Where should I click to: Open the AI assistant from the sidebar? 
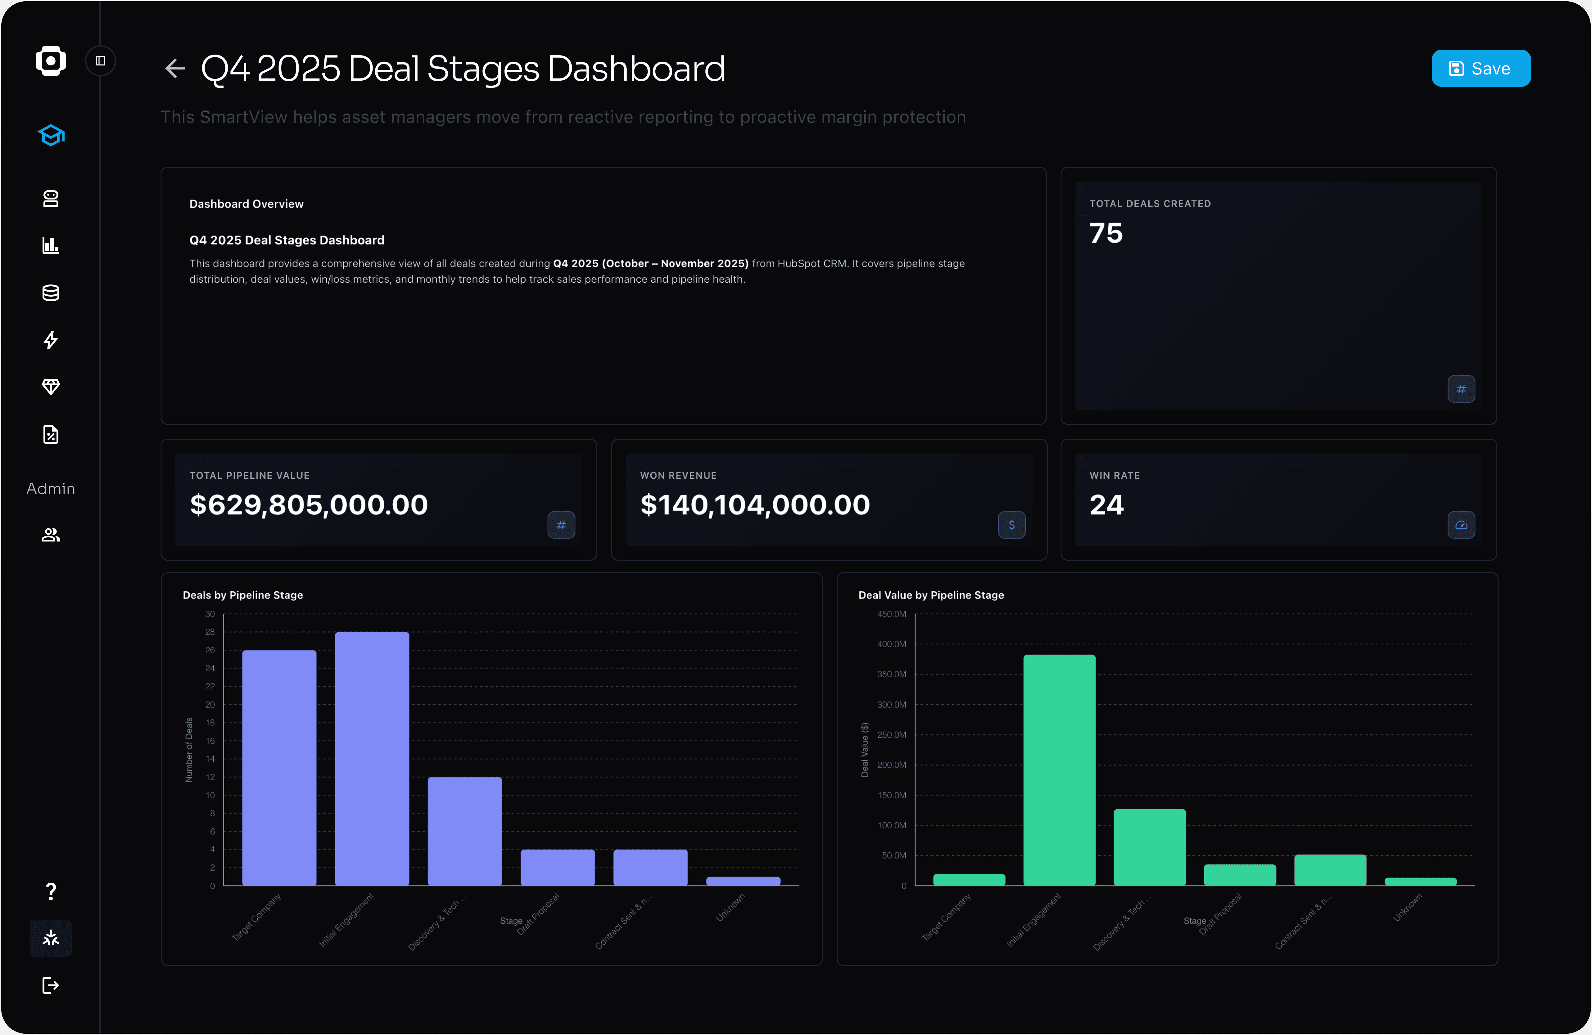[x=50, y=199]
